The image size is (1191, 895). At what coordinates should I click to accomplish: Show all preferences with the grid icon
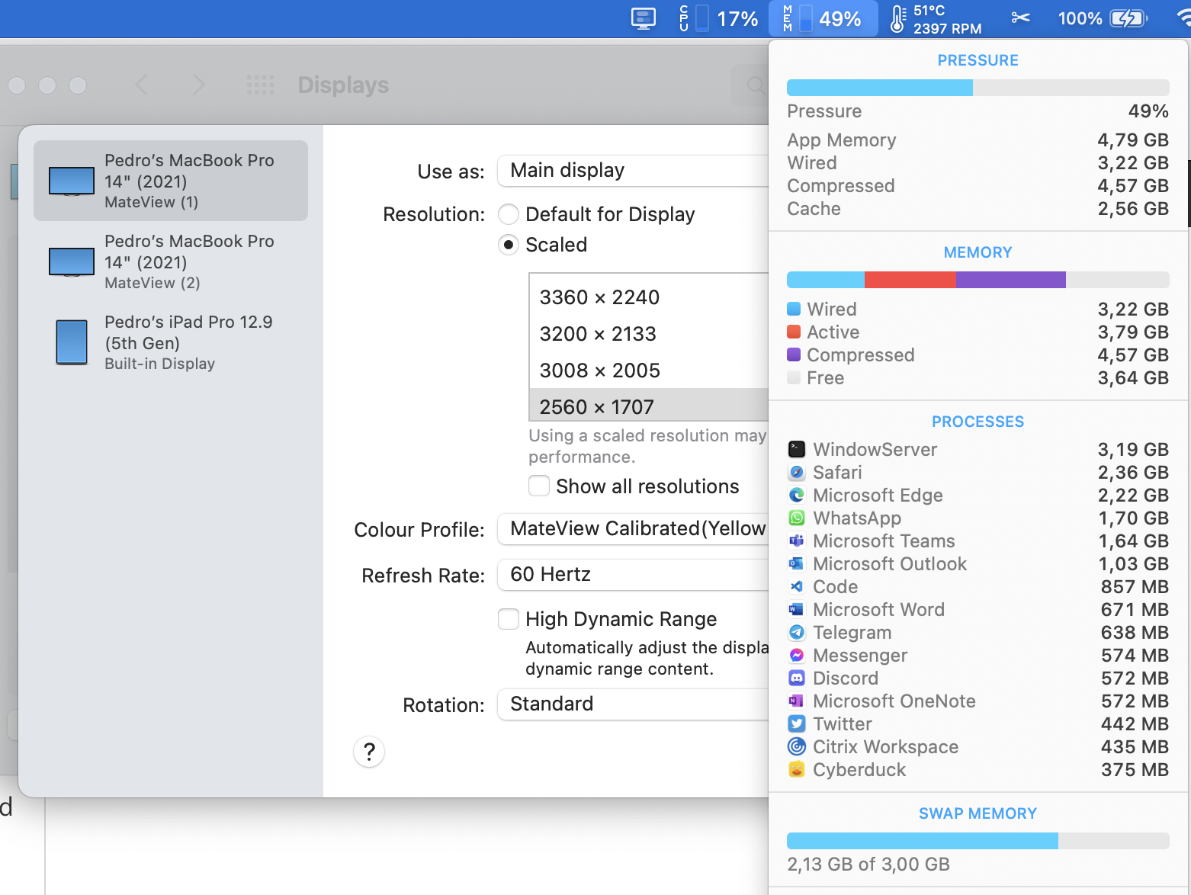[261, 85]
